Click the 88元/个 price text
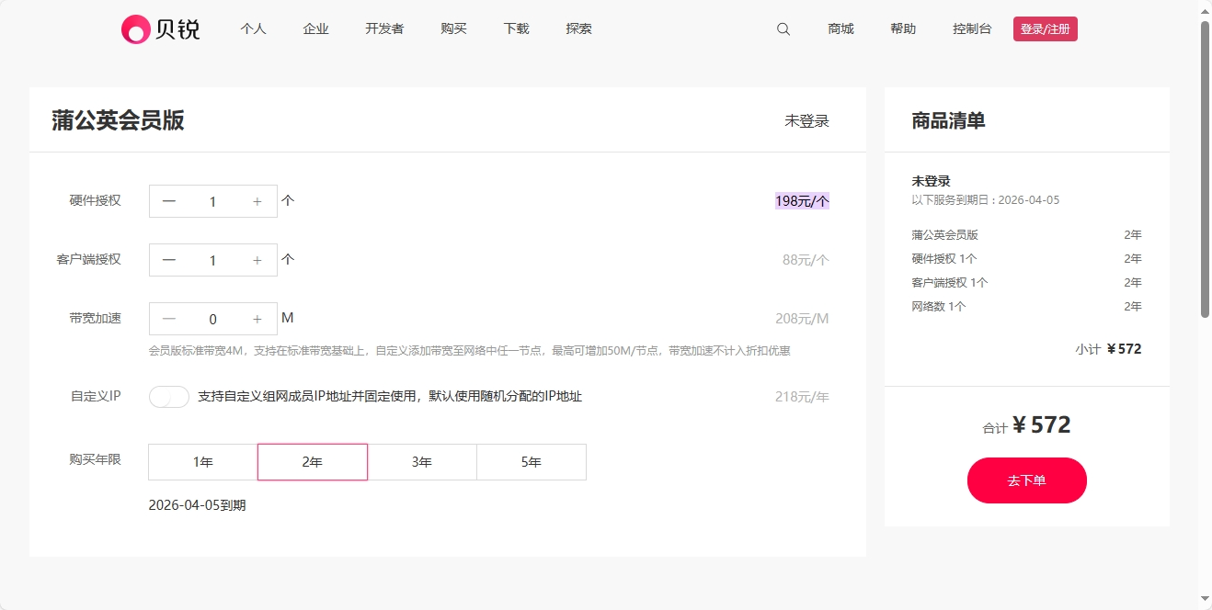 806,260
